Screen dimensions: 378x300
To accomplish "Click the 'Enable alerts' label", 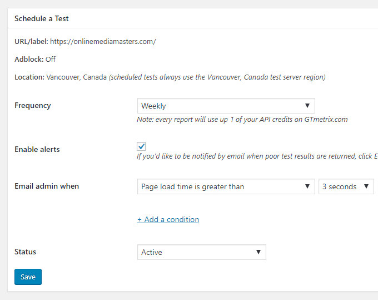I will (x=37, y=149).
